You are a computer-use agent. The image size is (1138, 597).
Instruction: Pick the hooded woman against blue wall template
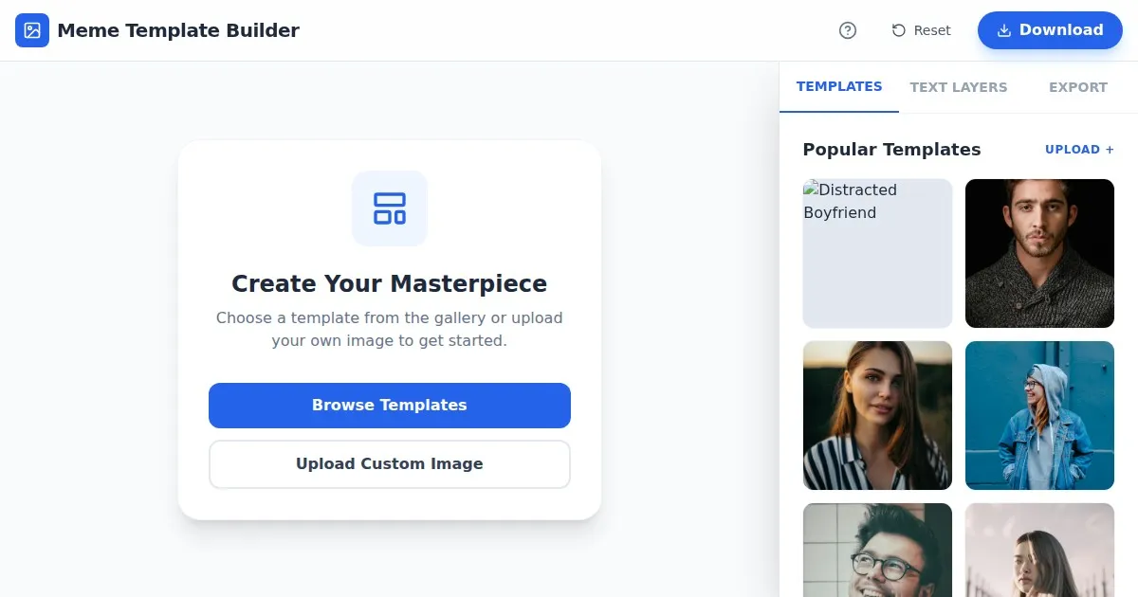pyautogui.click(x=1039, y=415)
